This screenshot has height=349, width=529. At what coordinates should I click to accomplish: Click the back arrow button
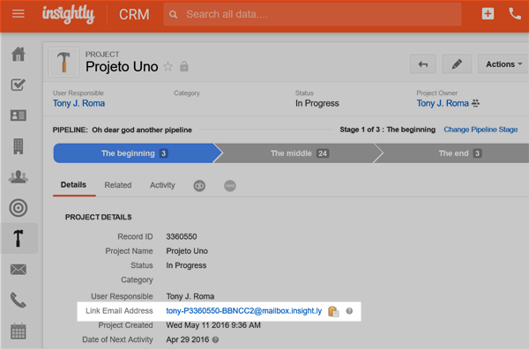[x=423, y=64]
